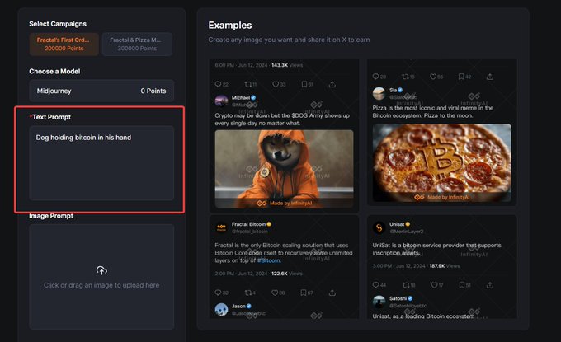
Task: Open Michael's dog hoodie image
Action: (x=284, y=169)
